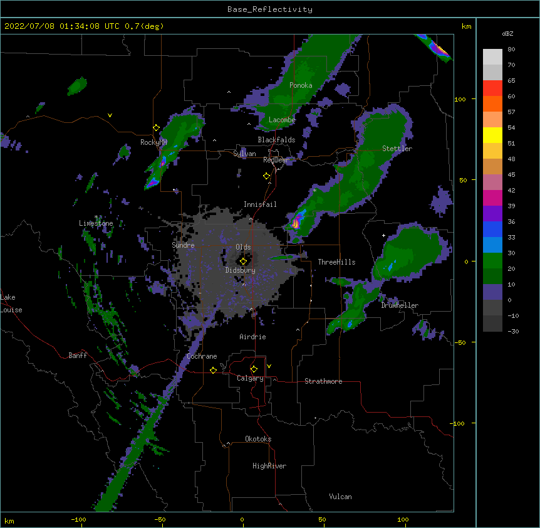The width and height of the screenshot is (540, 528).
Task: Click the Banff label
Action: point(78,356)
